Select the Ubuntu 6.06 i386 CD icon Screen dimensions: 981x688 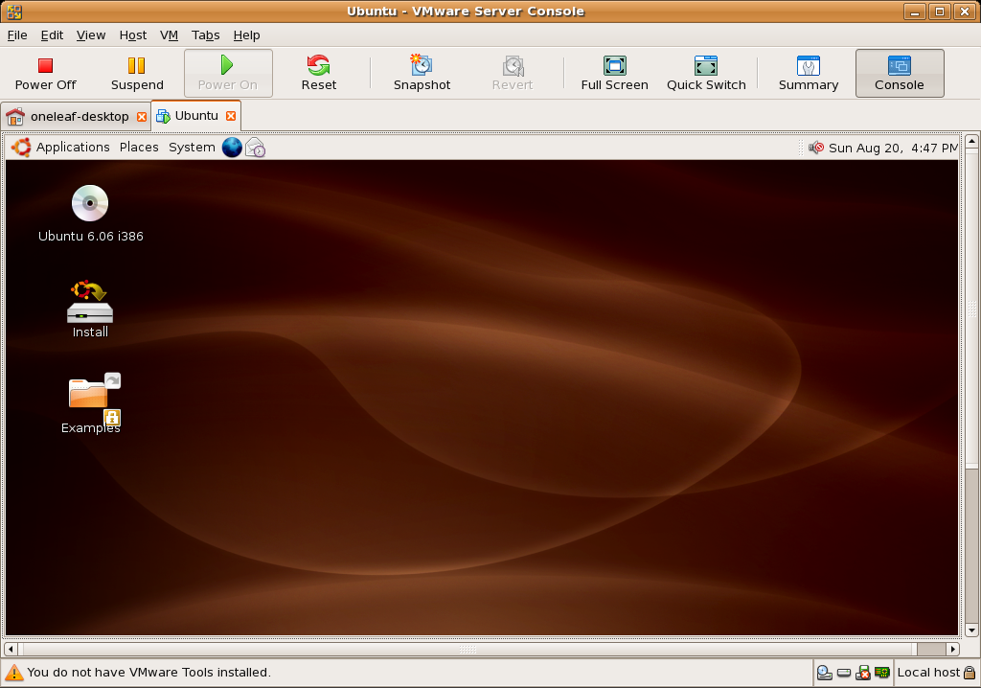tap(90, 214)
